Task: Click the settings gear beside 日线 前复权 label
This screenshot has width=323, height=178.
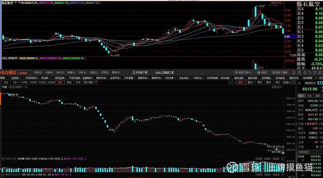Action: pos(26,87)
